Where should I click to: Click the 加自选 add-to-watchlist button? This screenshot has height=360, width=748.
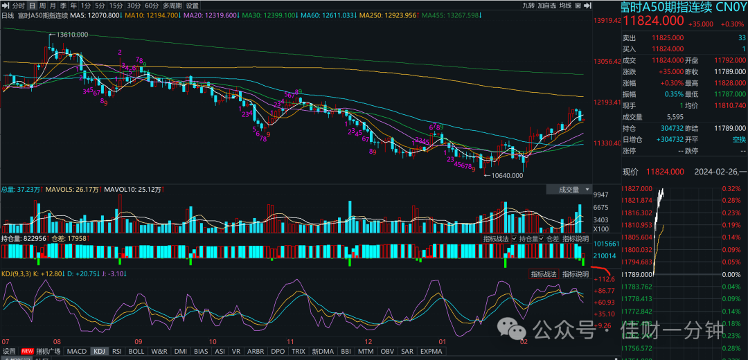tap(547, 6)
